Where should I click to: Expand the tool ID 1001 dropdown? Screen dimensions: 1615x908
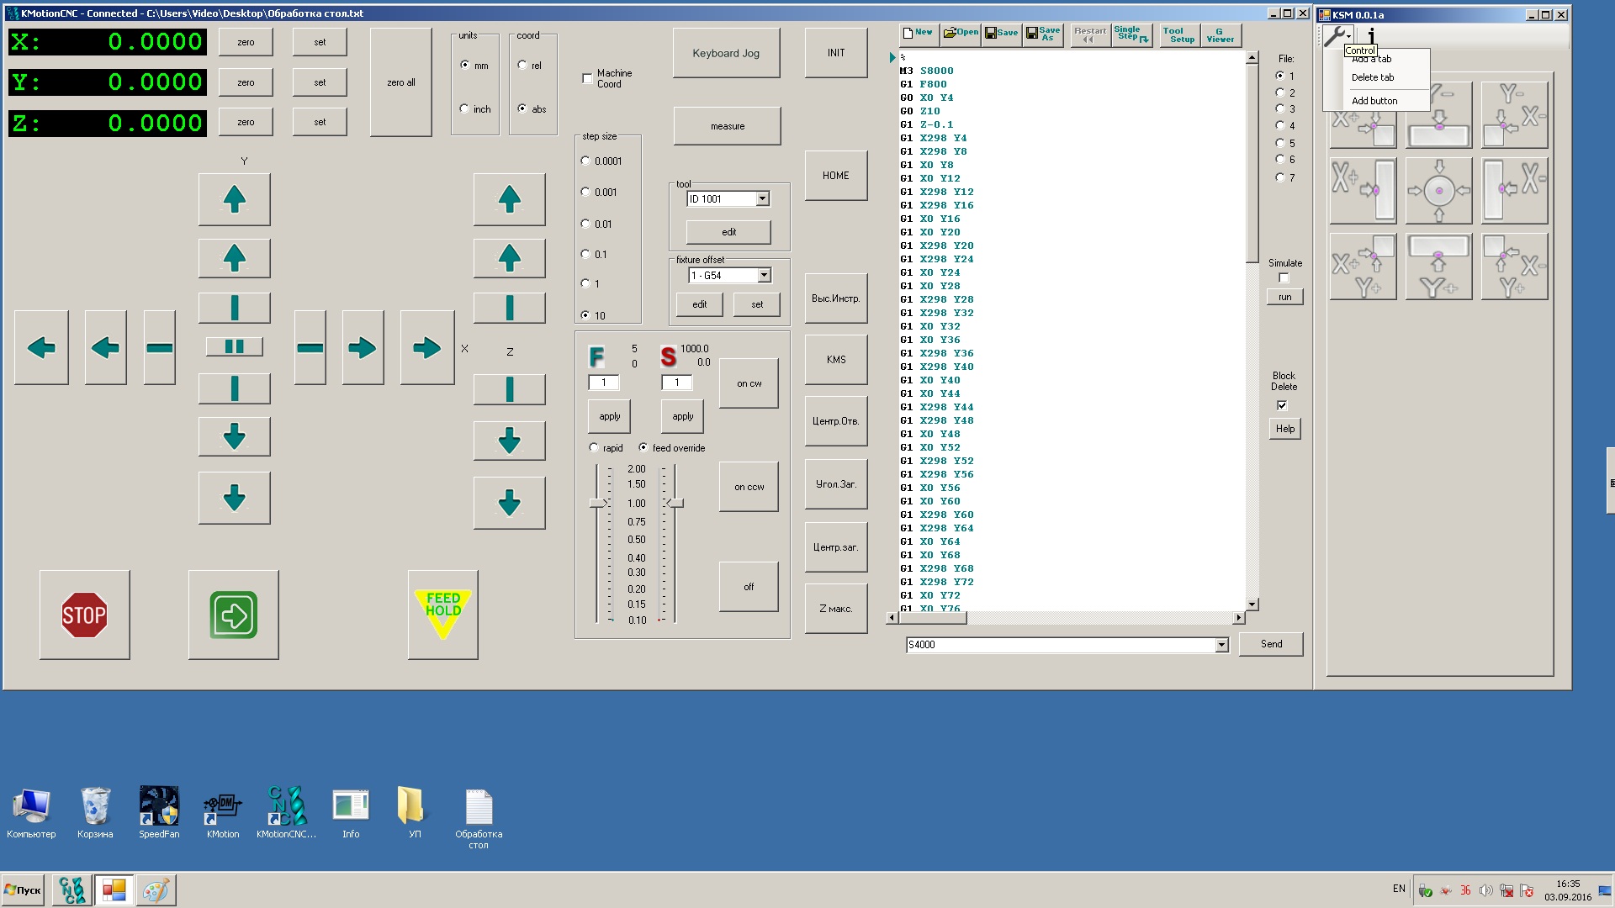[x=762, y=199]
